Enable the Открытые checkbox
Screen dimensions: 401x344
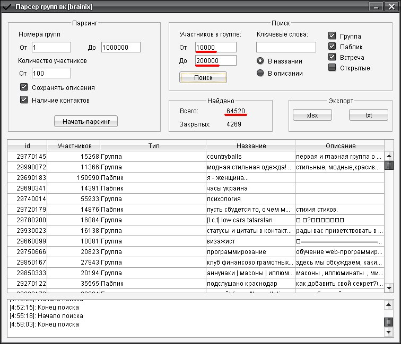(333, 68)
